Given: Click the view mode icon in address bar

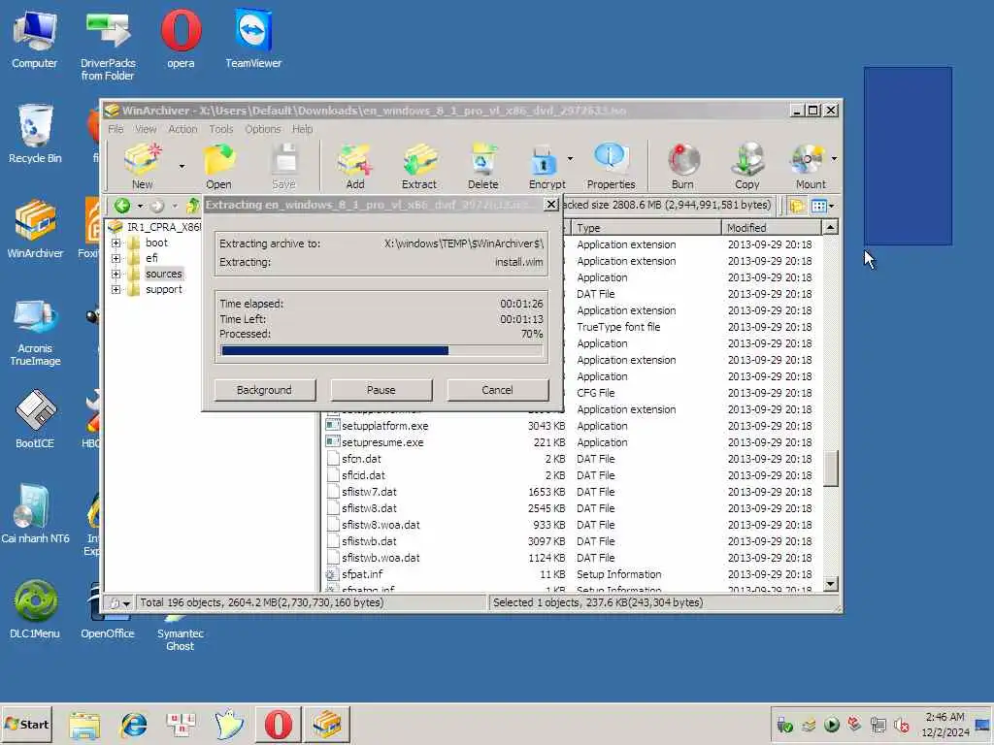Looking at the screenshot, I should pyautogui.click(x=818, y=206).
